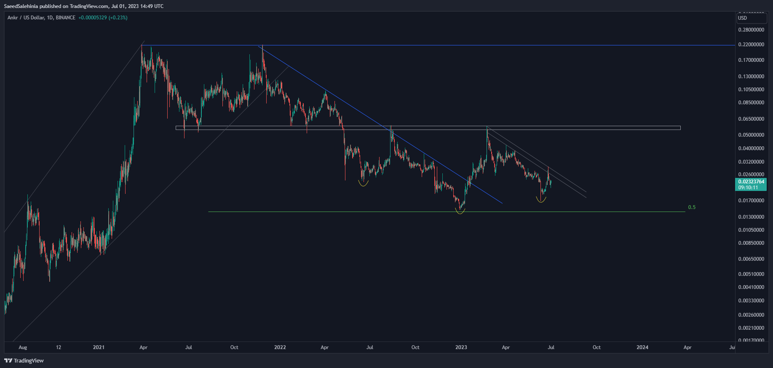Click the 2023 year label on time axis

pyautogui.click(x=461, y=347)
